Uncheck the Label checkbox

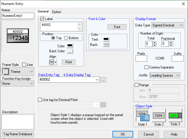point(42,19)
